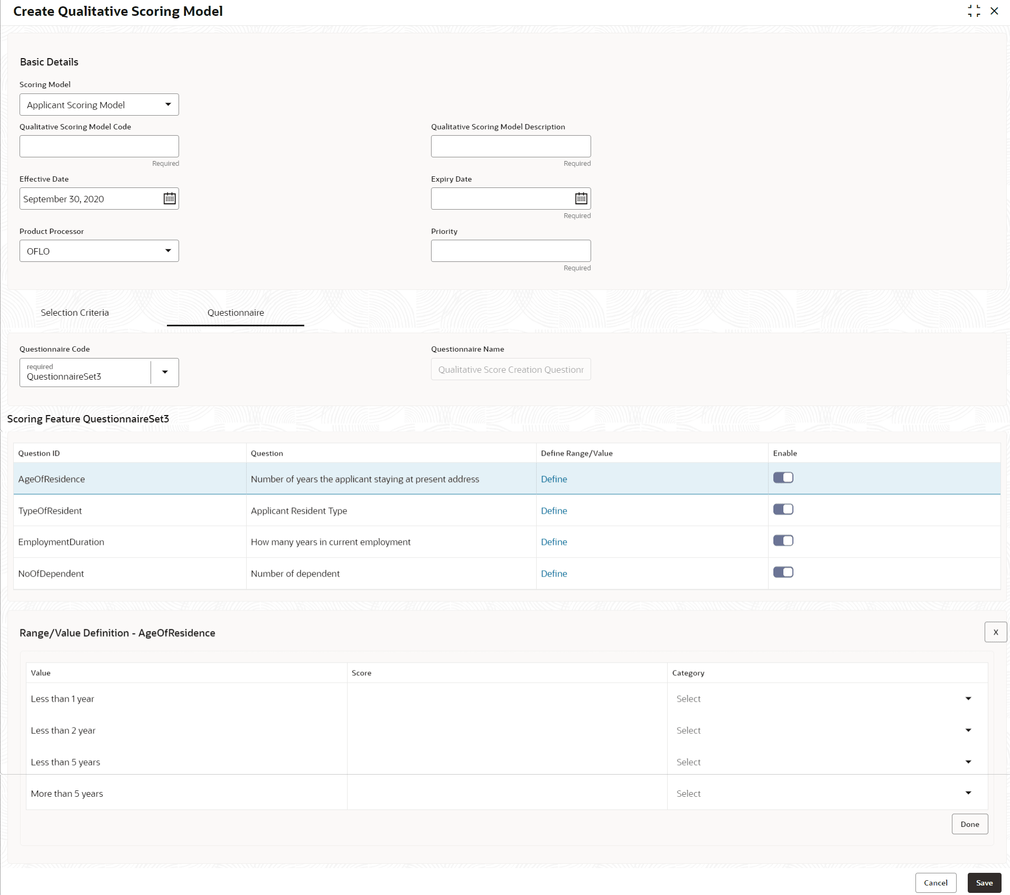Click the Done button
This screenshot has width=1010, height=895.
coord(970,824)
